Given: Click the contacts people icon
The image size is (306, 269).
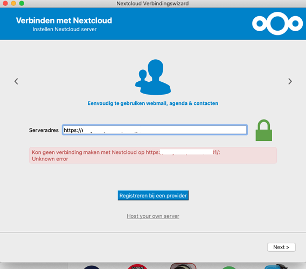Looking at the screenshot, I should coord(153,77).
